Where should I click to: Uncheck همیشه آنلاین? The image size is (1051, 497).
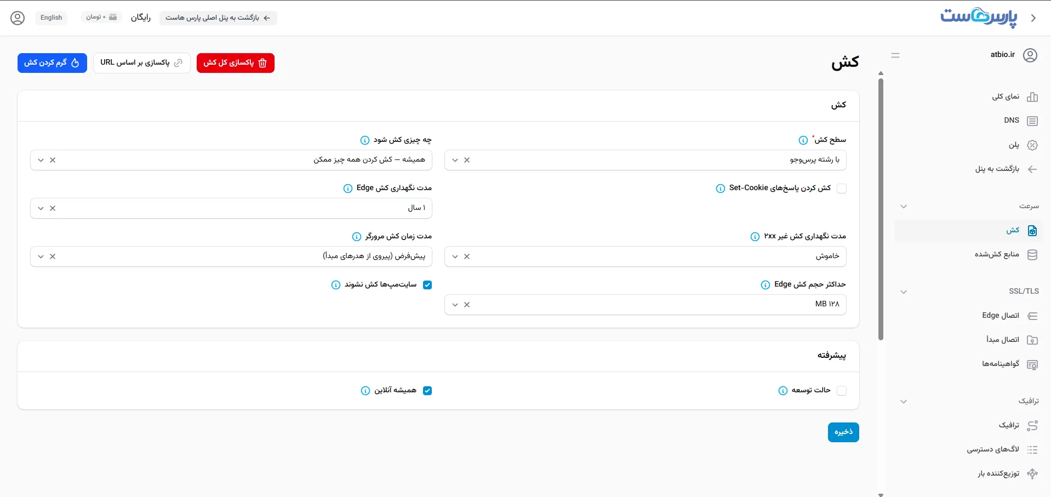(x=427, y=391)
